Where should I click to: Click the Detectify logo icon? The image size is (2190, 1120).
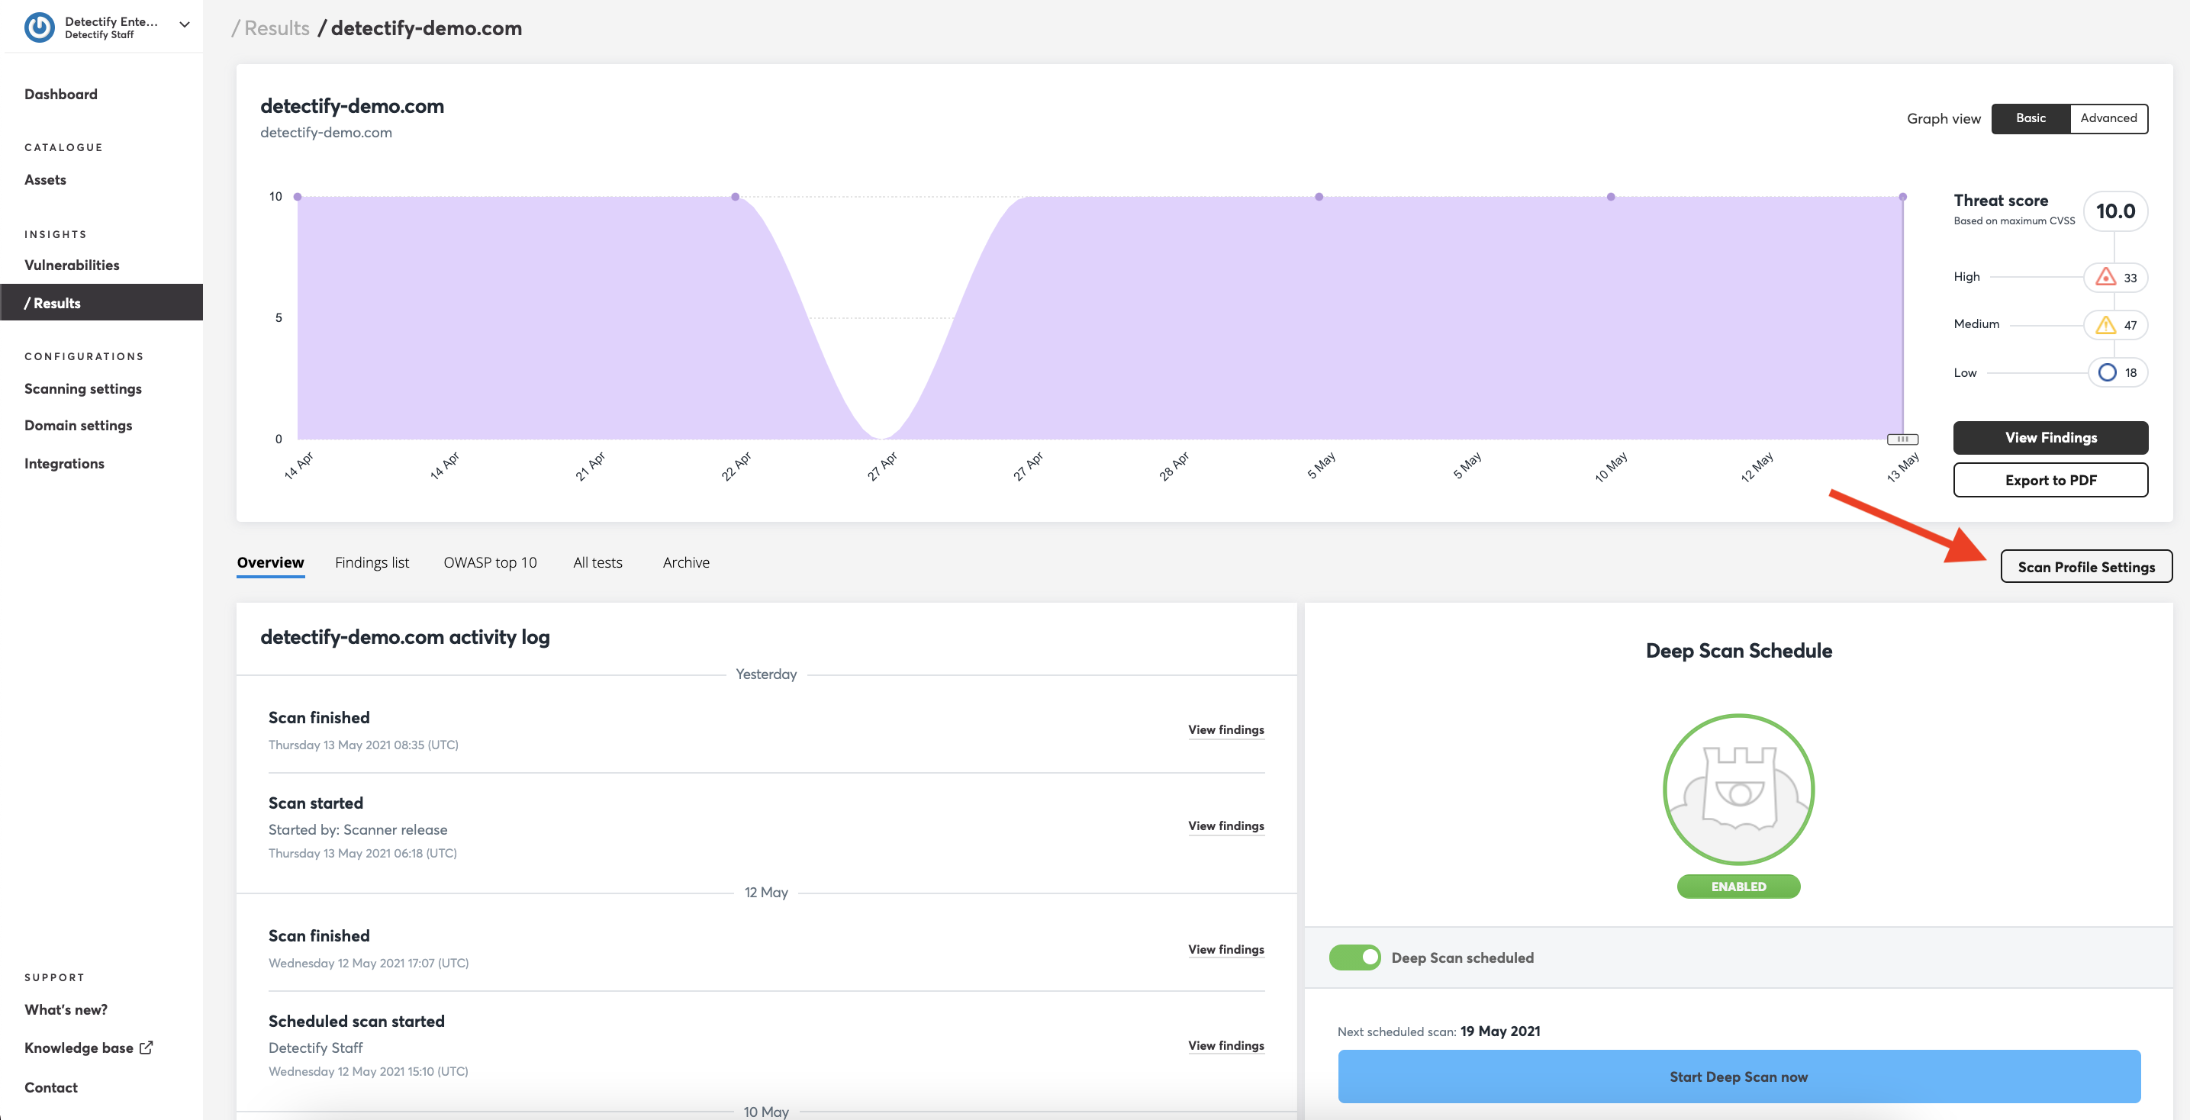(x=39, y=27)
